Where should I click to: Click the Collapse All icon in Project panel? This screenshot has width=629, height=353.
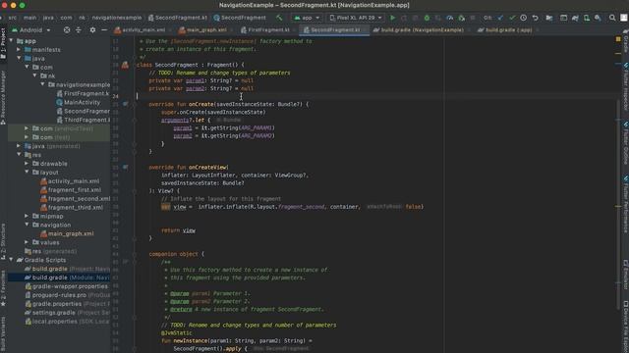[x=79, y=30]
